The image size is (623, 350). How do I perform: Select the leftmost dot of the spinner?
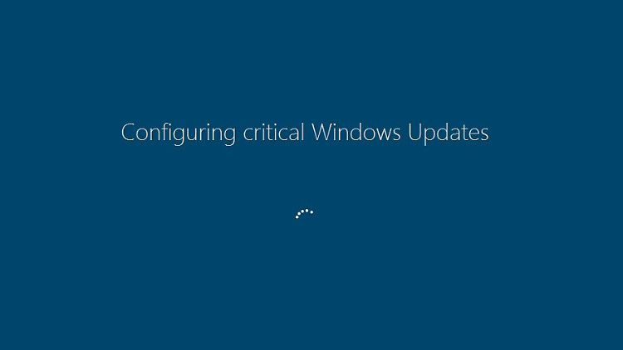[297, 217]
